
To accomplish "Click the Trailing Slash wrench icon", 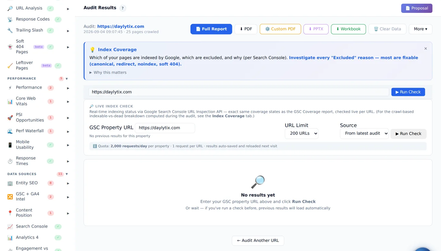I will [x=10, y=30].
